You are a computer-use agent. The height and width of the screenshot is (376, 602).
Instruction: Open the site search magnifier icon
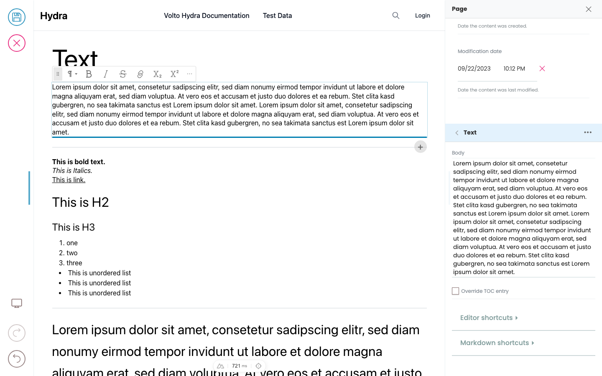click(396, 15)
